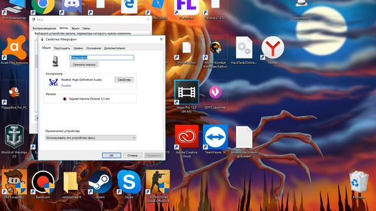Open the Photo Editor desktop shortcut
Image resolution: width=376 pixels, height=211 pixels.
[187, 48]
